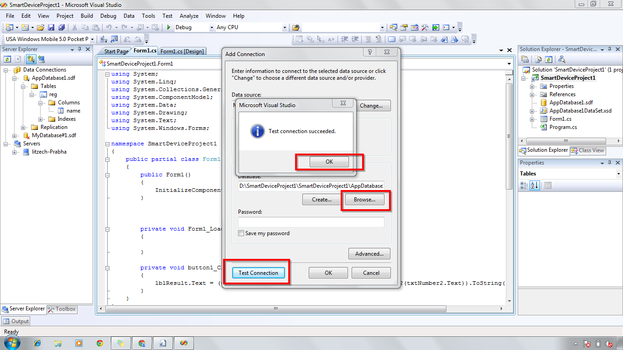Click the Test Connection button
Image resolution: width=623 pixels, height=350 pixels.
point(258,273)
